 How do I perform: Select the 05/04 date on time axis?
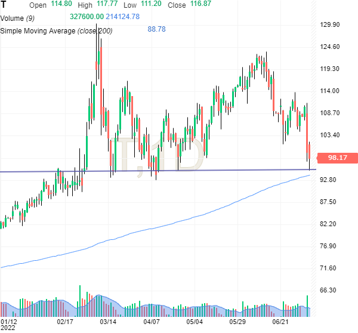[195, 321]
